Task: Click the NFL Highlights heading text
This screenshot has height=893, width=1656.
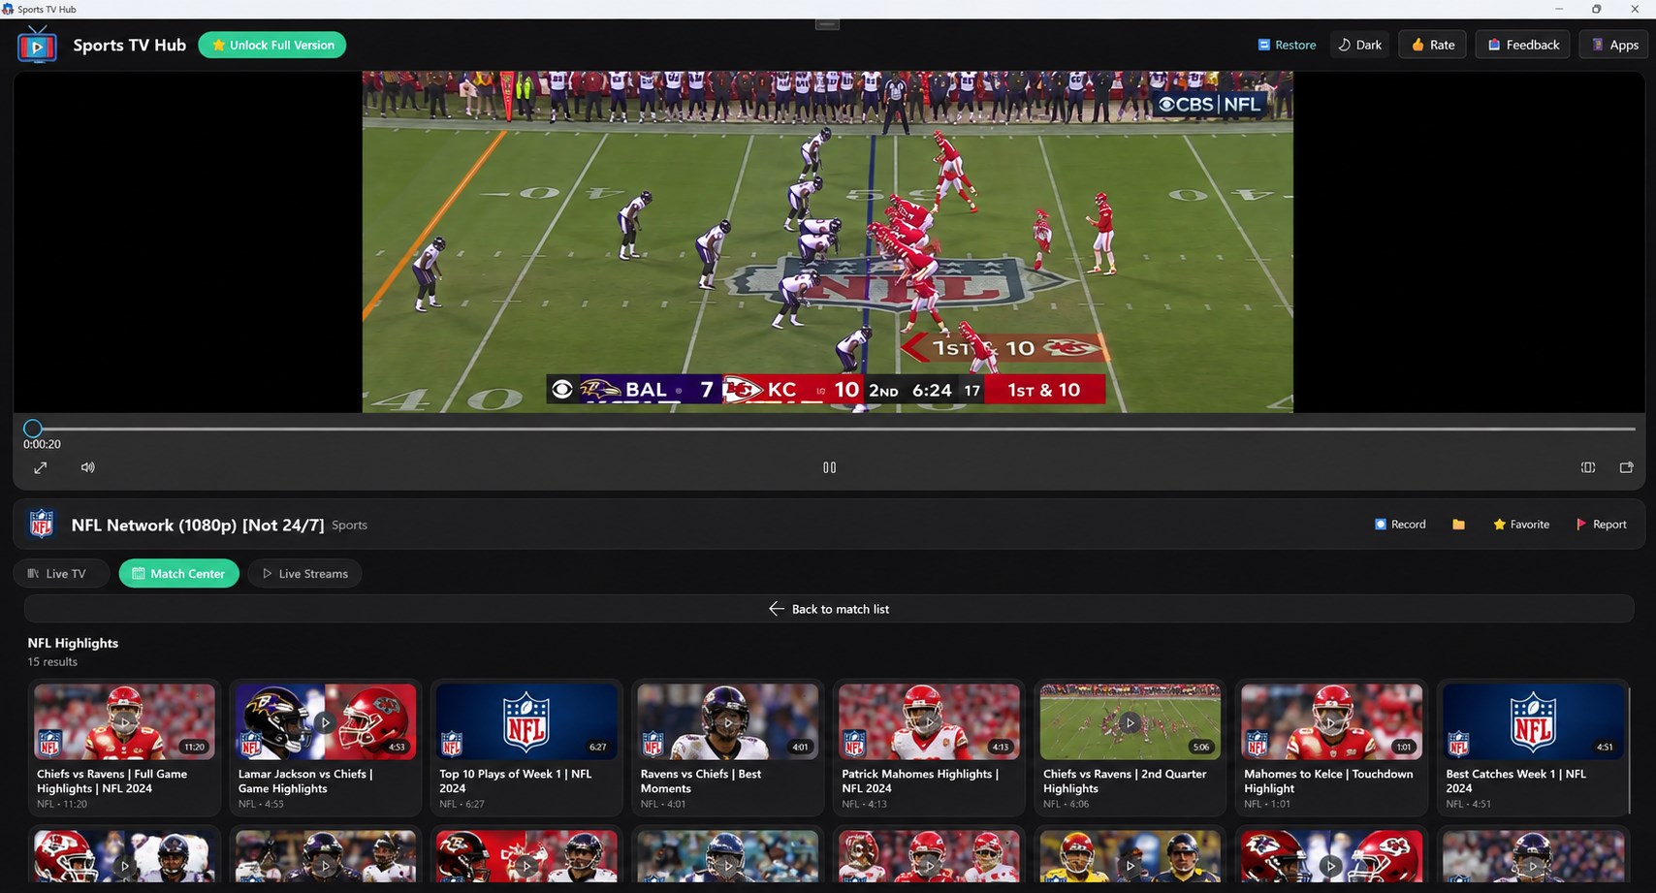Action: click(x=73, y=643)
